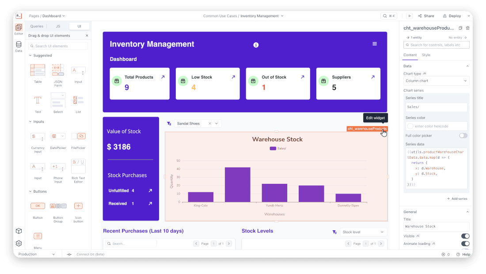Open the Data sidebar icon
This screenshot has width=486, height=274.
tap(19, 46)
